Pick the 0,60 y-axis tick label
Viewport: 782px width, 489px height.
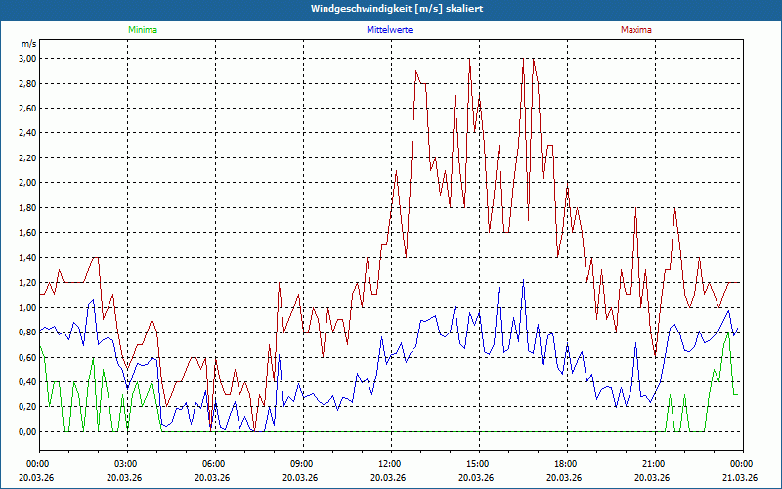coord(27,357)
